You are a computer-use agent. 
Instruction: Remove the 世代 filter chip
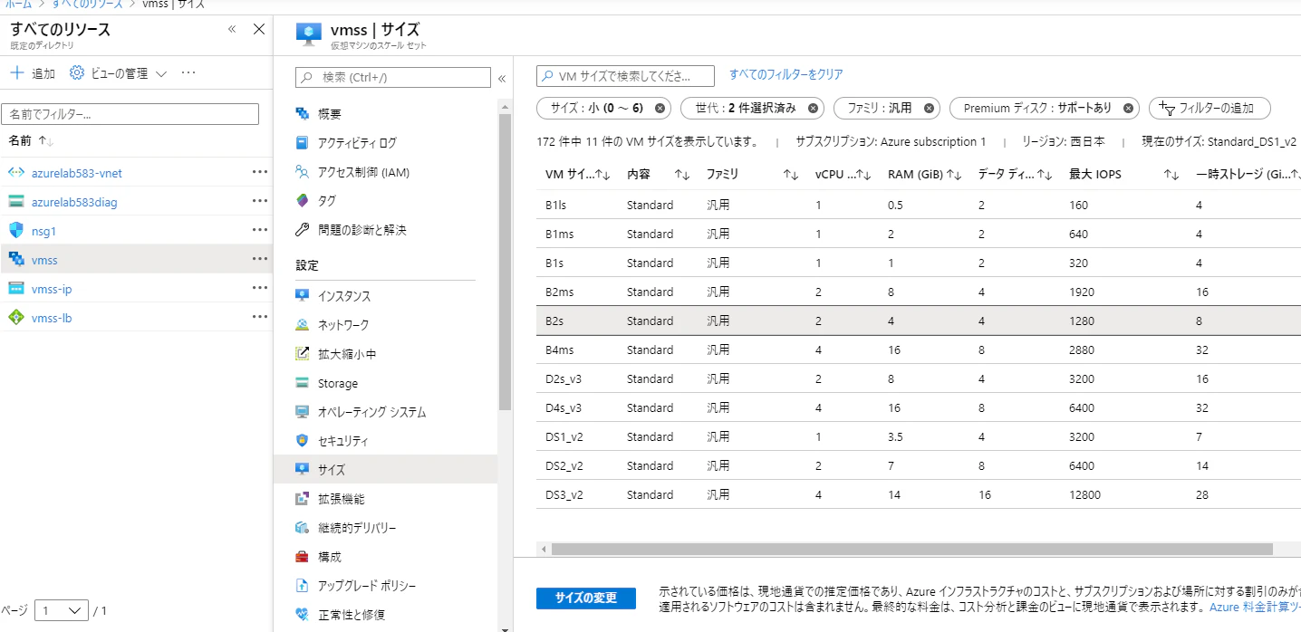tap(813, 108)
